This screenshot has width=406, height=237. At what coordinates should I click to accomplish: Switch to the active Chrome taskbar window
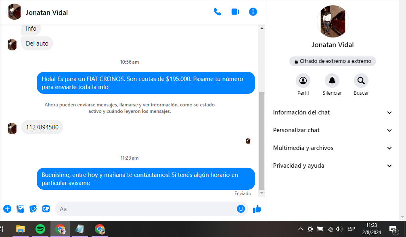(x=60, y=229)
